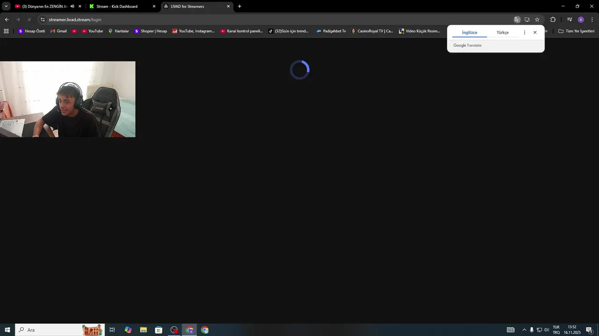Open the unlabeled YouTube icon bookmark

74,31
